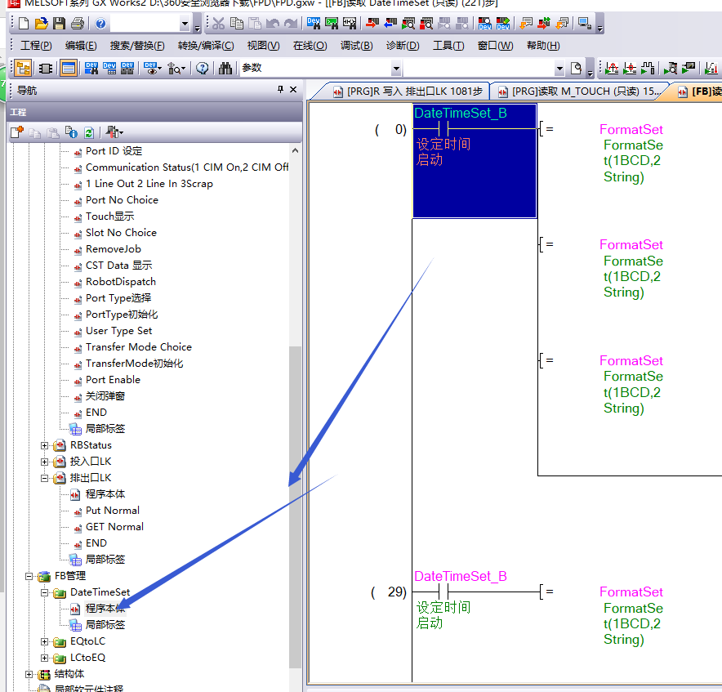The height and width of the screenshot is (692, 722).
Task: Expand the EQtoLC function block node
Action: tap(45, 641)
